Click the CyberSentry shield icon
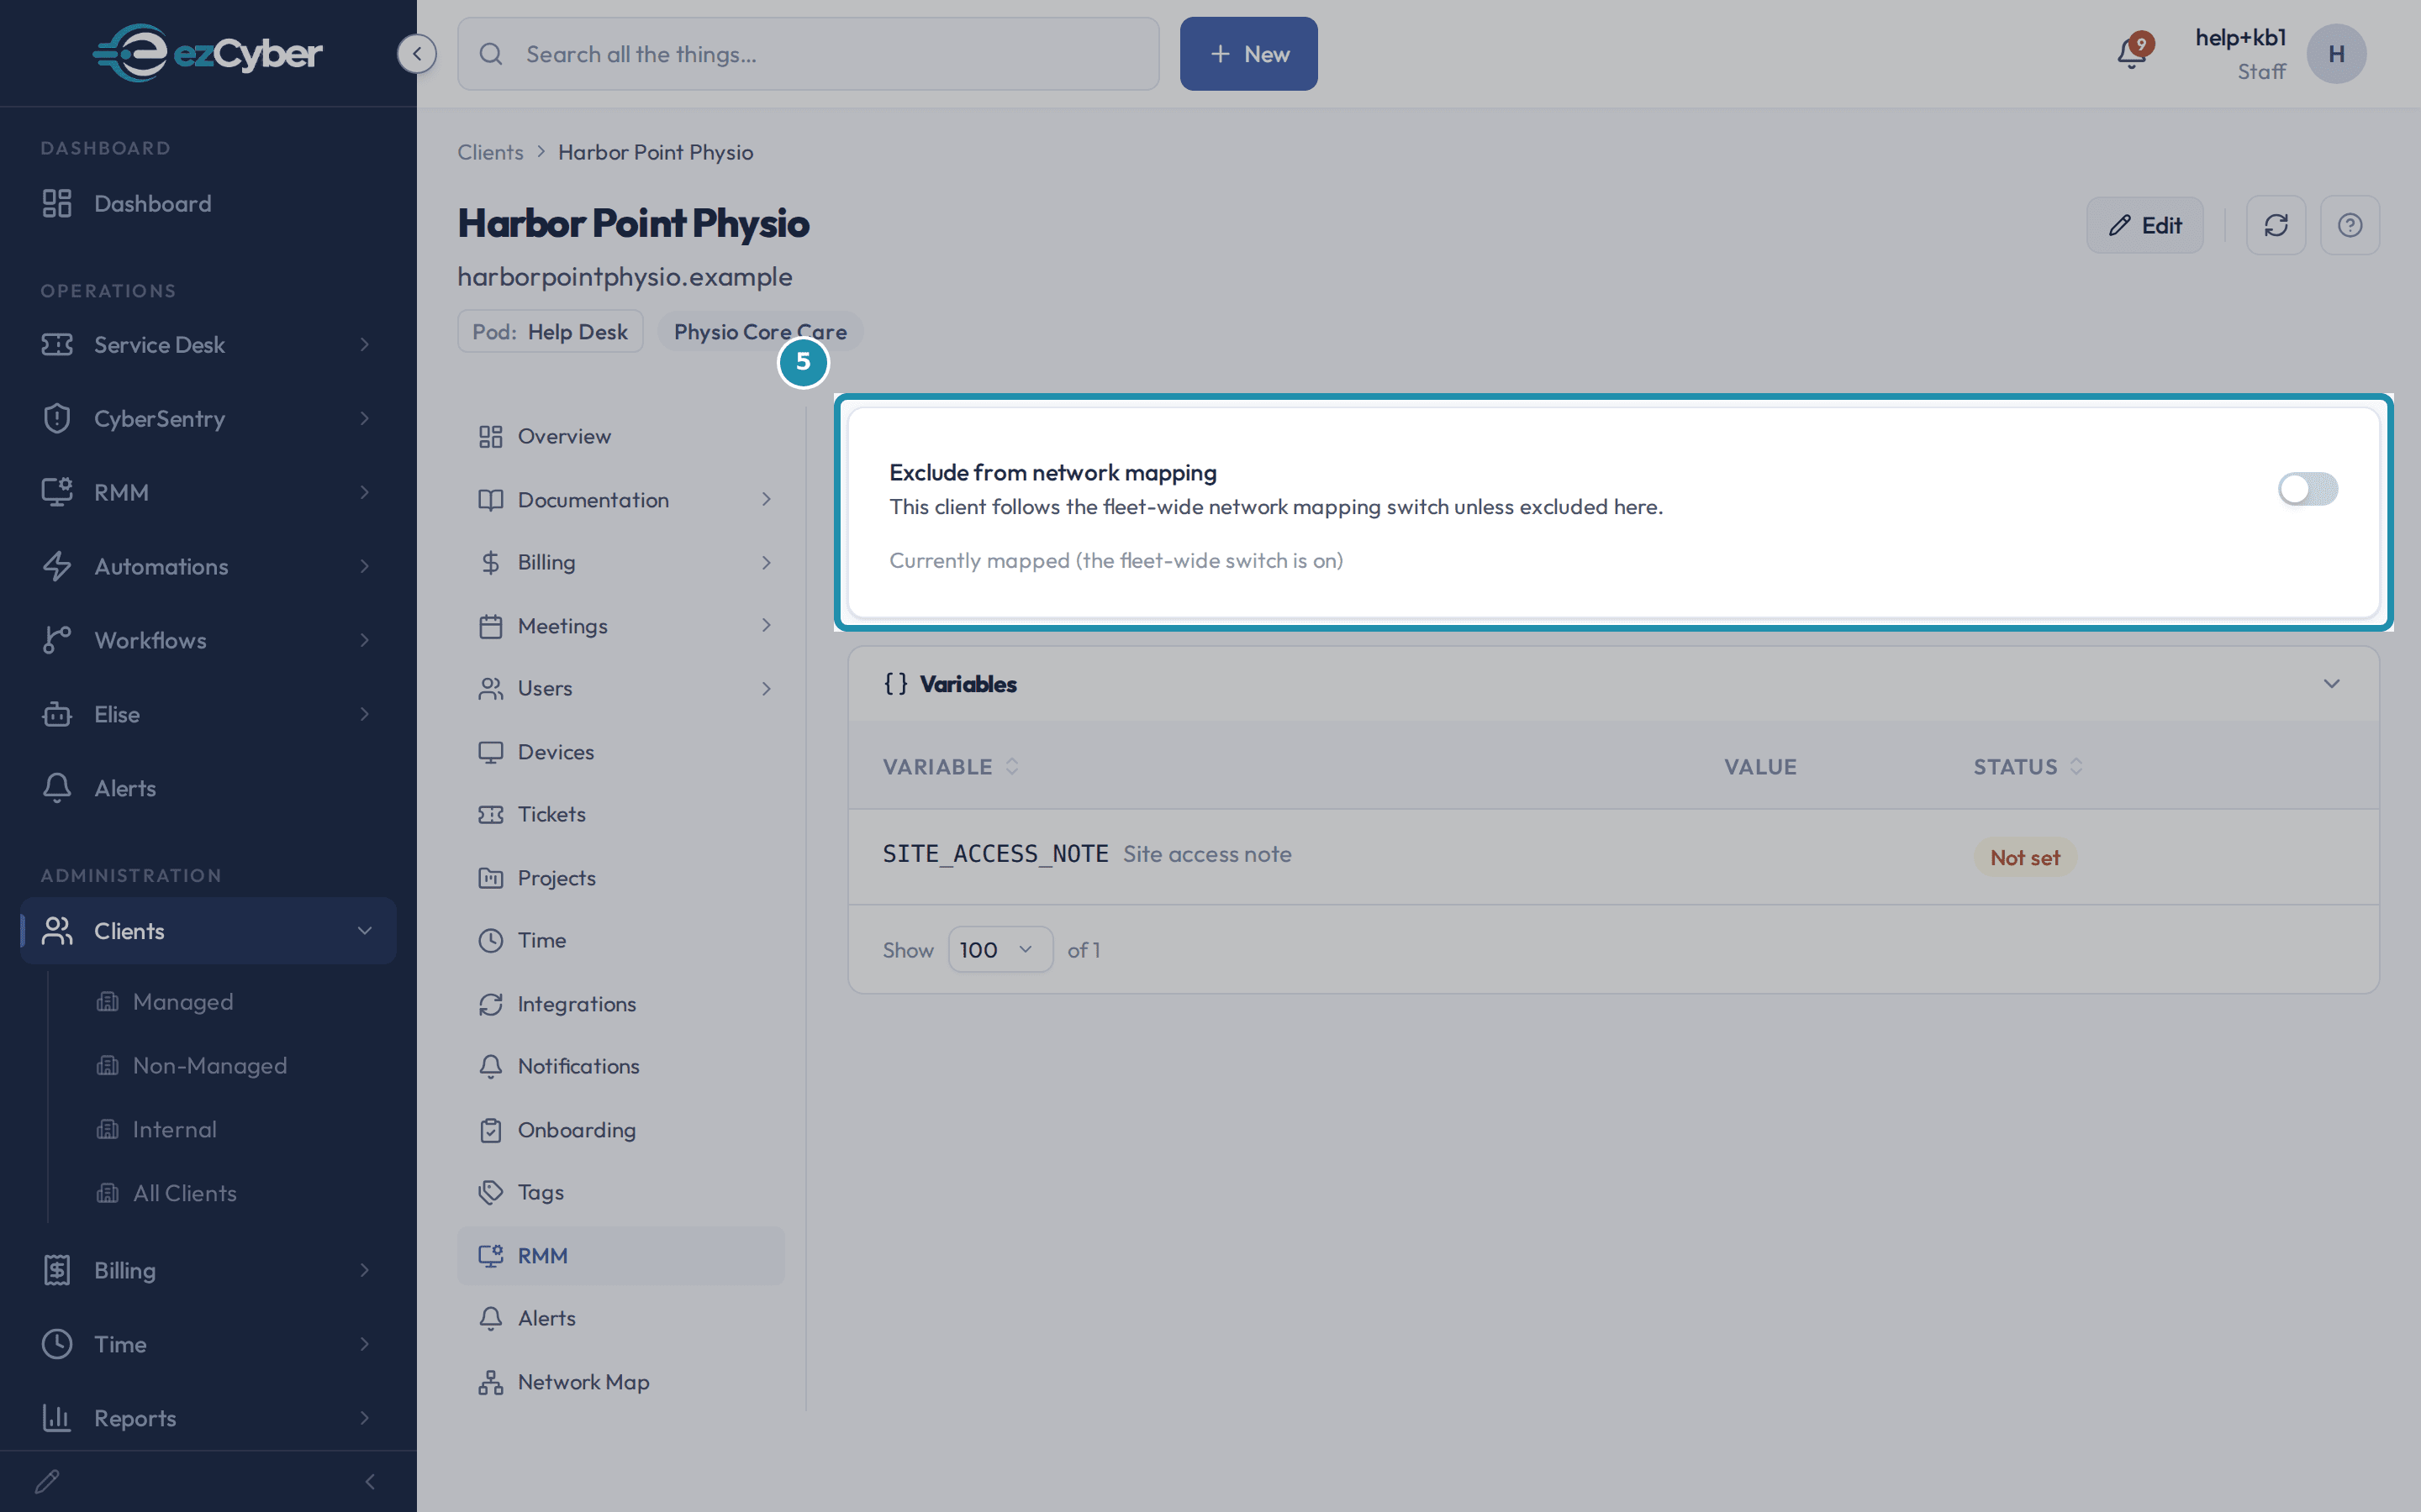The height and width of the screenshot is (1512, 2421). (x=57, y=418)
